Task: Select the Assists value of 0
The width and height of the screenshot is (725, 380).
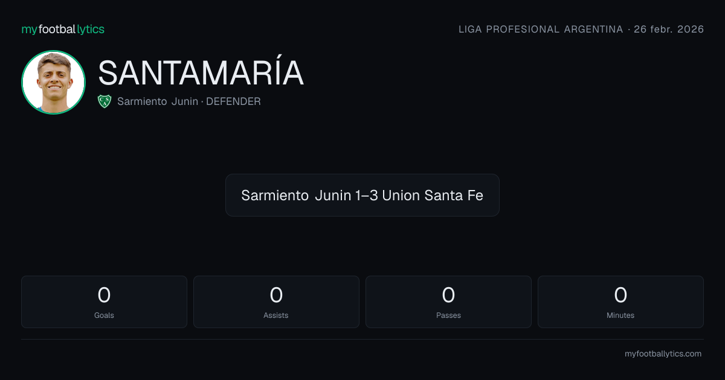Action: (x=276, y=295)
